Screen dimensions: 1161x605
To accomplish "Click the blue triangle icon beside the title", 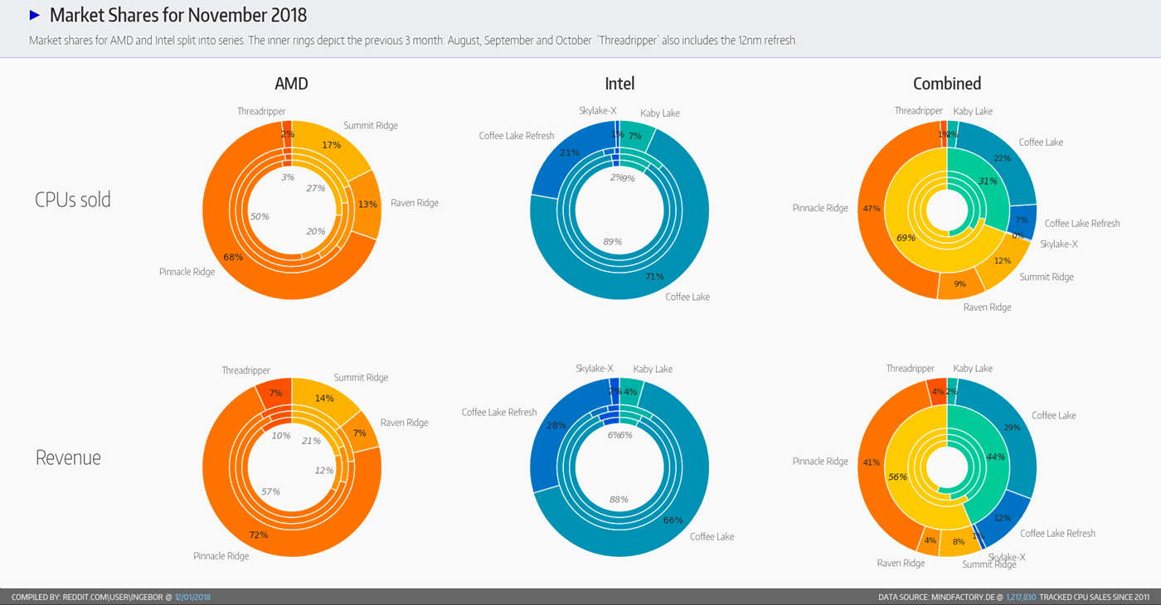I will 34,15.
